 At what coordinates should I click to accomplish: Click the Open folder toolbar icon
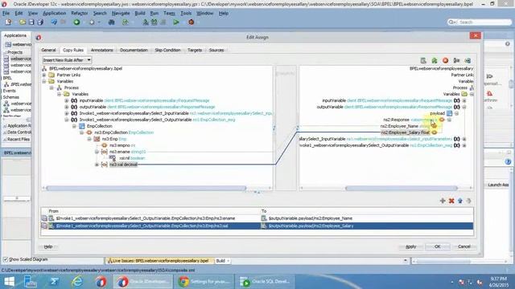pos(23,22)
